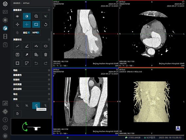Open the report clipboard sidebar tab
This screenshot has height=140, width=186.
[x=5, y=45]
